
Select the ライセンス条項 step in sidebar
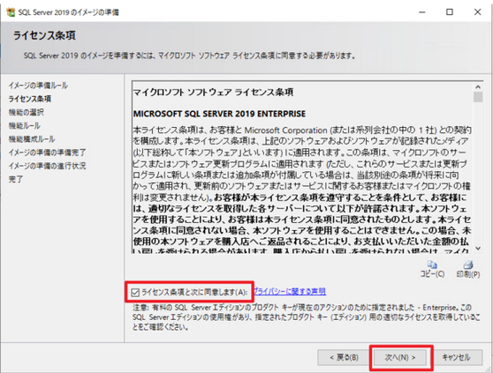[x=29, y=99]
